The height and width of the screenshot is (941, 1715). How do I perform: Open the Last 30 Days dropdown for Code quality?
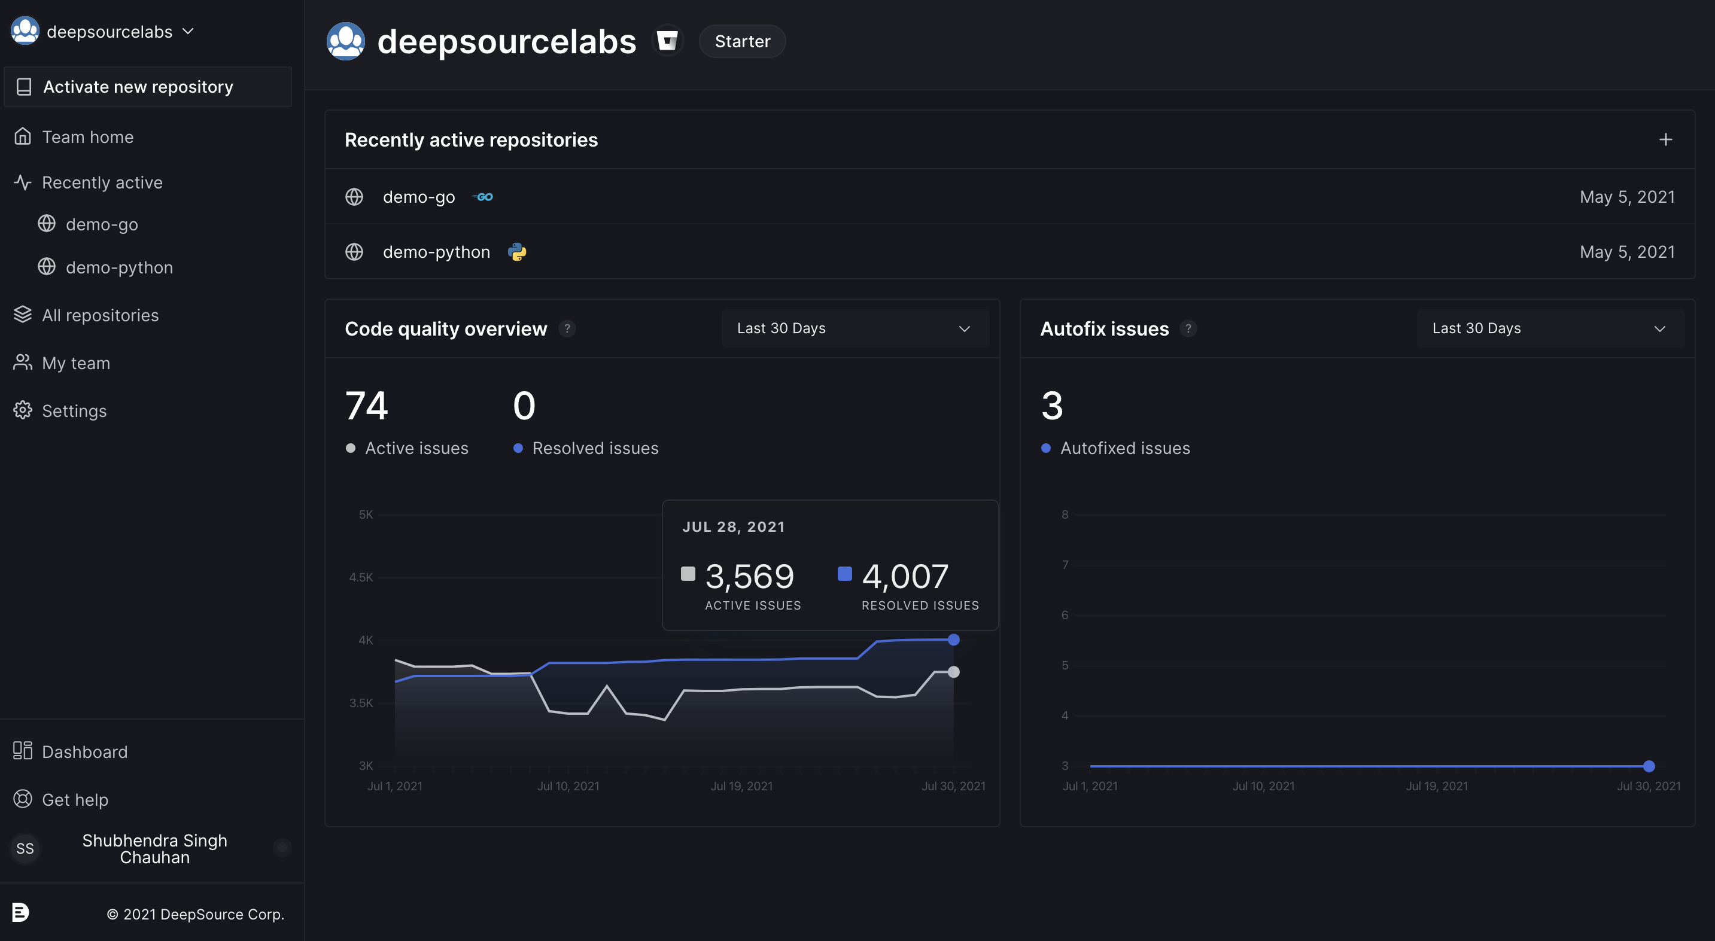pos(856,327)
